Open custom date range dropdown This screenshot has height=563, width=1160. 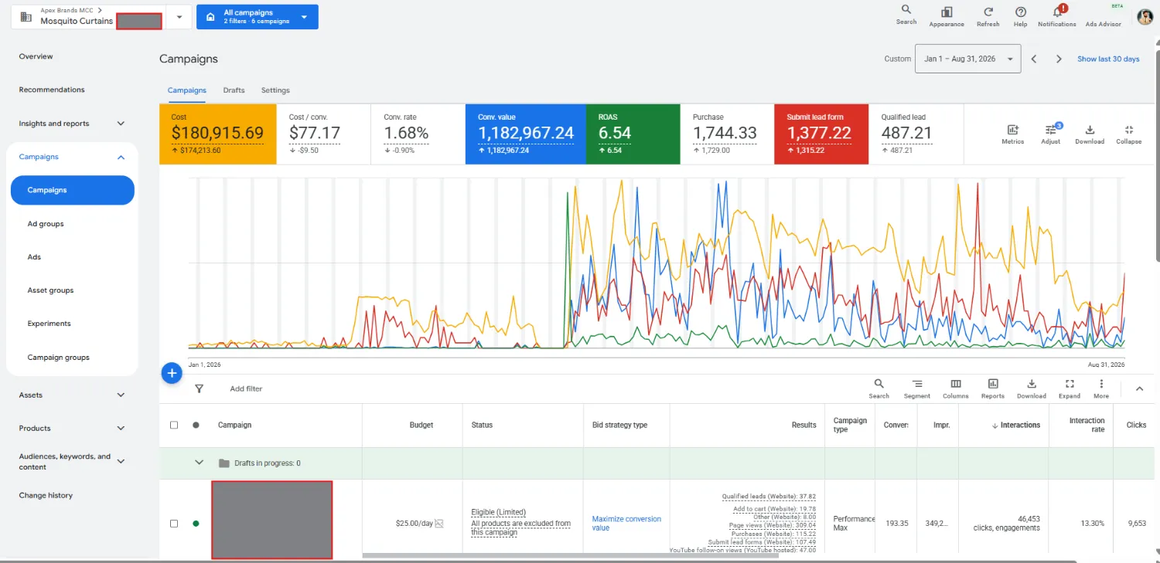967,59
